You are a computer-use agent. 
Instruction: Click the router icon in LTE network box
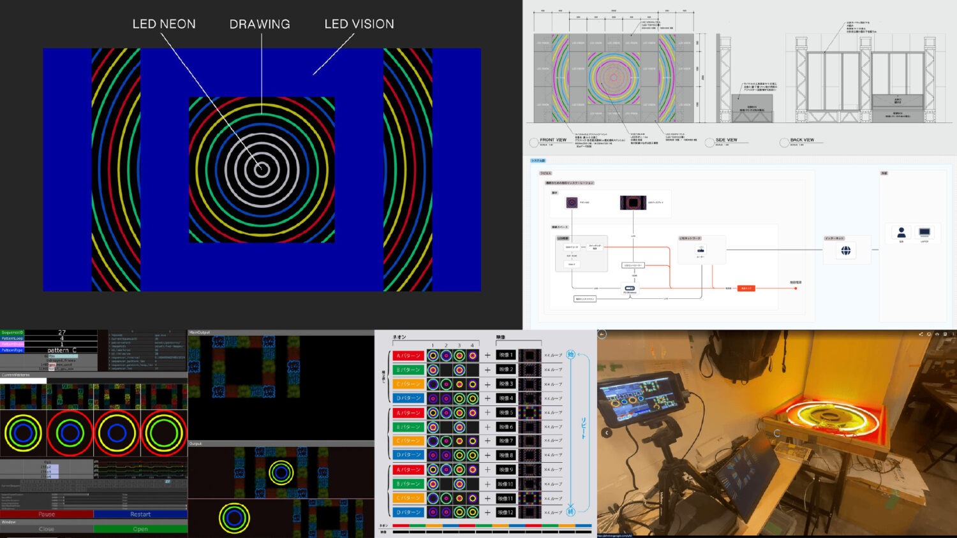tap(701, 250)
